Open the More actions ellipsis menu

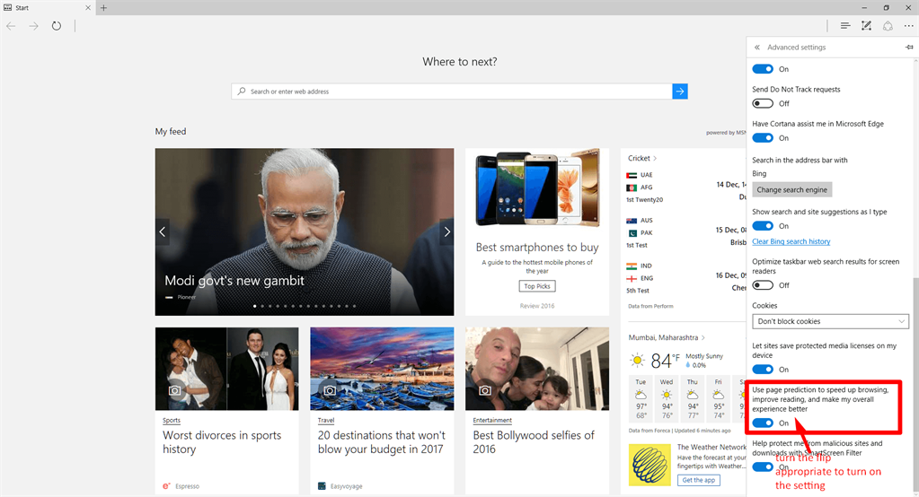coord(908,26)
